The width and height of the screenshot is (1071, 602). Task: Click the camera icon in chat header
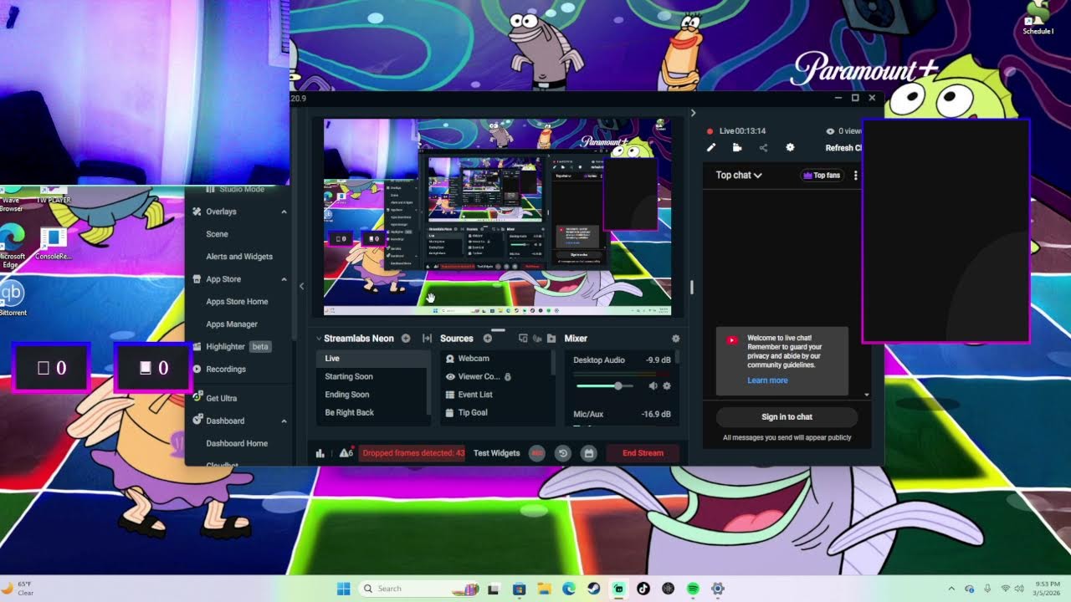pos(737,148)
